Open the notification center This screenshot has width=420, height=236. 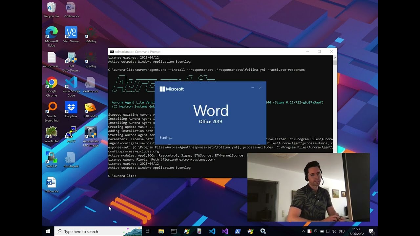click(371, 231)
